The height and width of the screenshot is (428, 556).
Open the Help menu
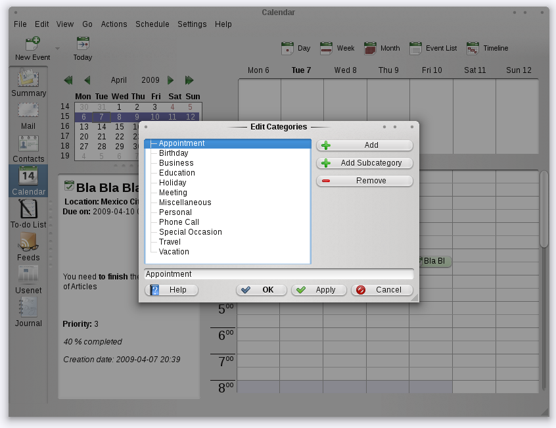223,24
